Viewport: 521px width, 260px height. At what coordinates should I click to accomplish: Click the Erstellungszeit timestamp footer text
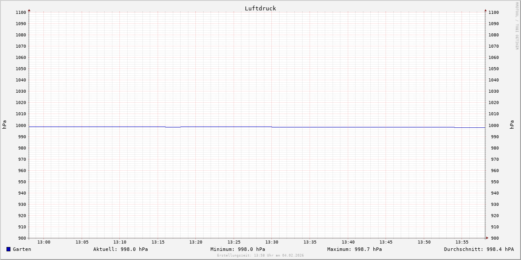pos(260,255)
